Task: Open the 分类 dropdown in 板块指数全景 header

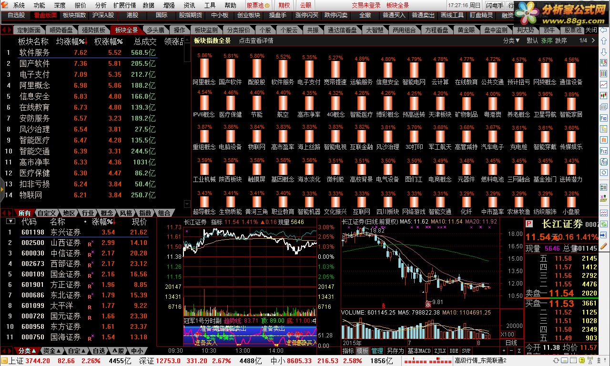Action: (511, 41)
